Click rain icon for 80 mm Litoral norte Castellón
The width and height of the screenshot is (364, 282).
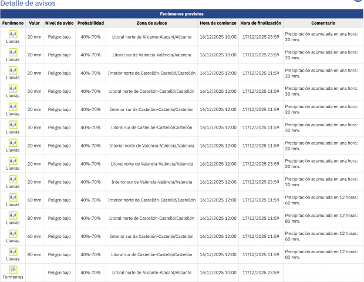(x=13, y=215)
